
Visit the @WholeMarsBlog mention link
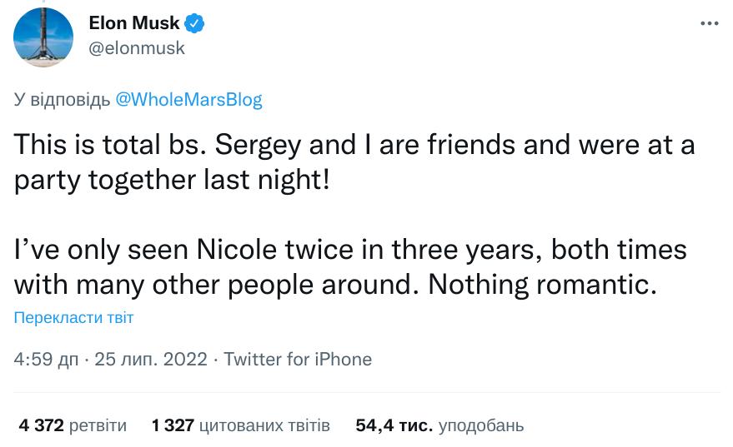188,100
